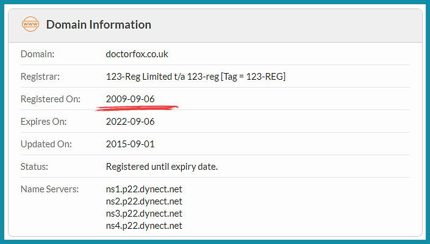Click ns3.p22.dynect.net name server
The width and height of the screenshot is (430, 244).
144,214
